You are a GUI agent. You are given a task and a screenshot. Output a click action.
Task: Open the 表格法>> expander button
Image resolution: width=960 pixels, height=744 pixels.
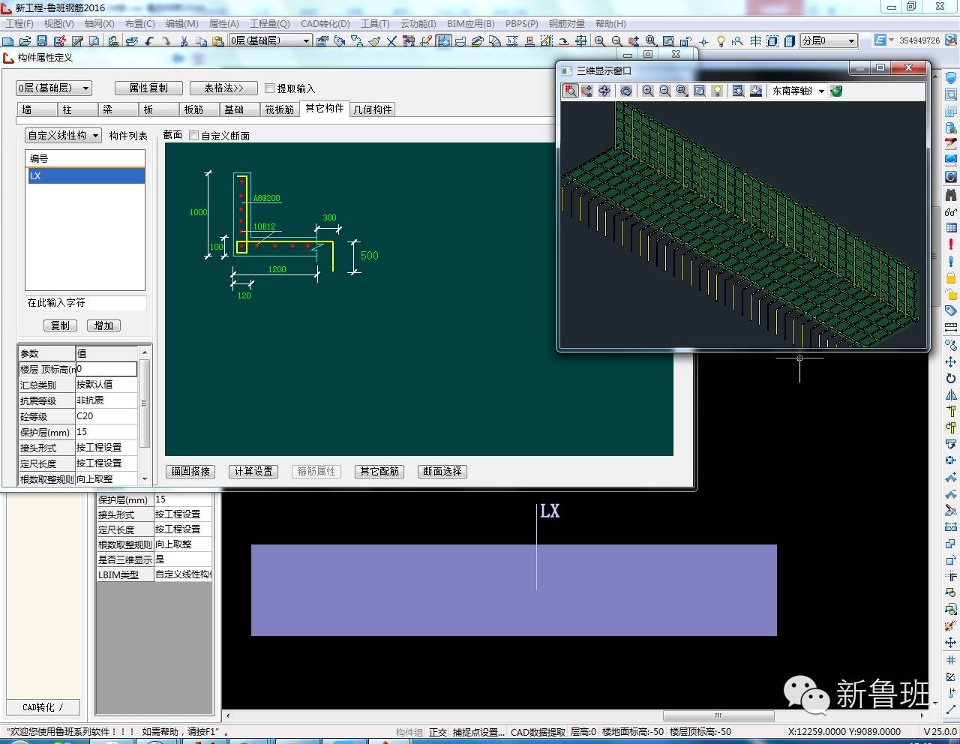223,88
